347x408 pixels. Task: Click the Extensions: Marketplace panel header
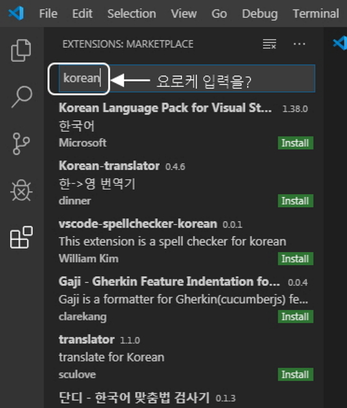click(127, 44)
